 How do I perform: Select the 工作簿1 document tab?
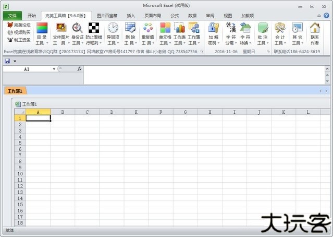point(15,91)
